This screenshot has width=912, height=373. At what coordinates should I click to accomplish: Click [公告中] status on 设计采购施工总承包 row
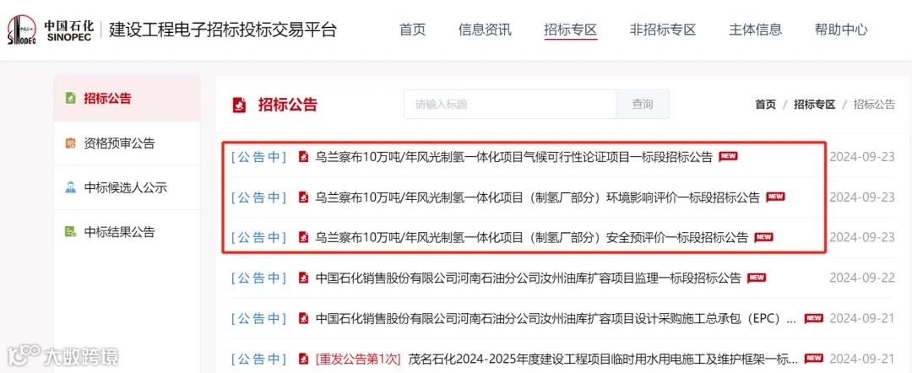[x=259, y=318]
